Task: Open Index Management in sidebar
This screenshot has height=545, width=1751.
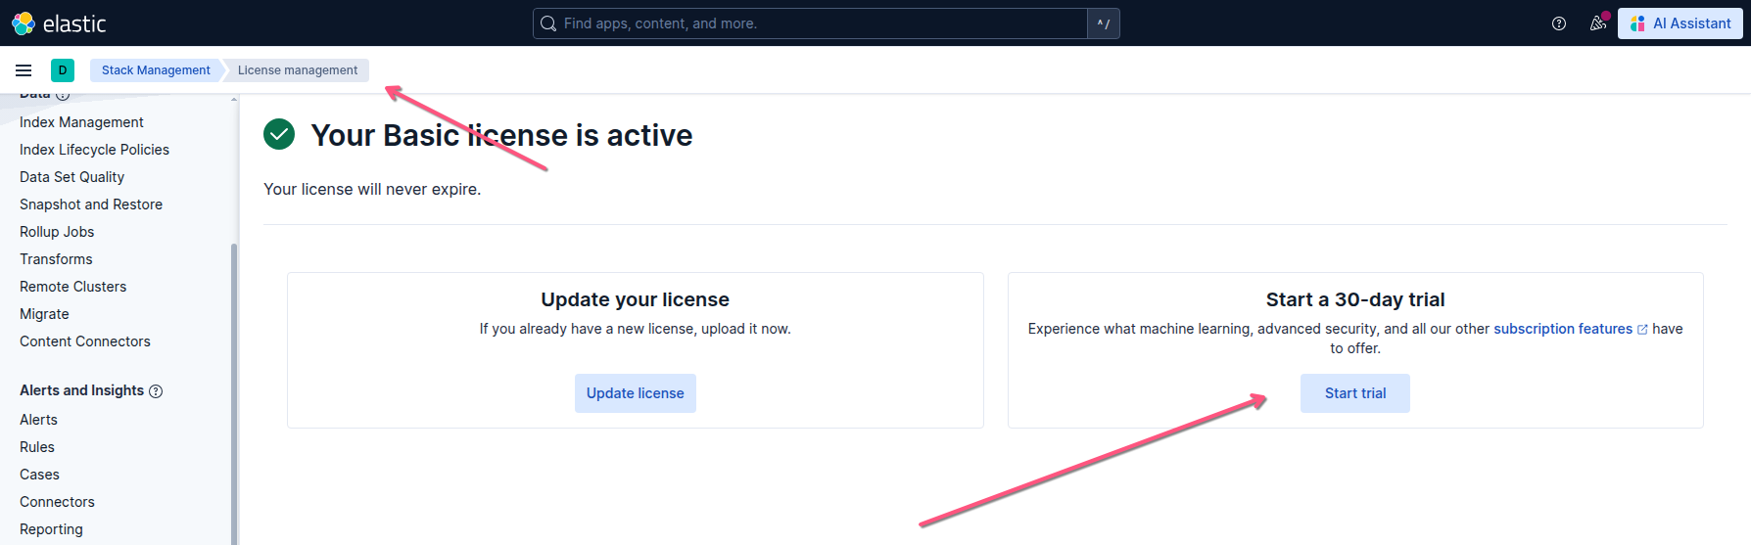Action: [x=81, y=122]
